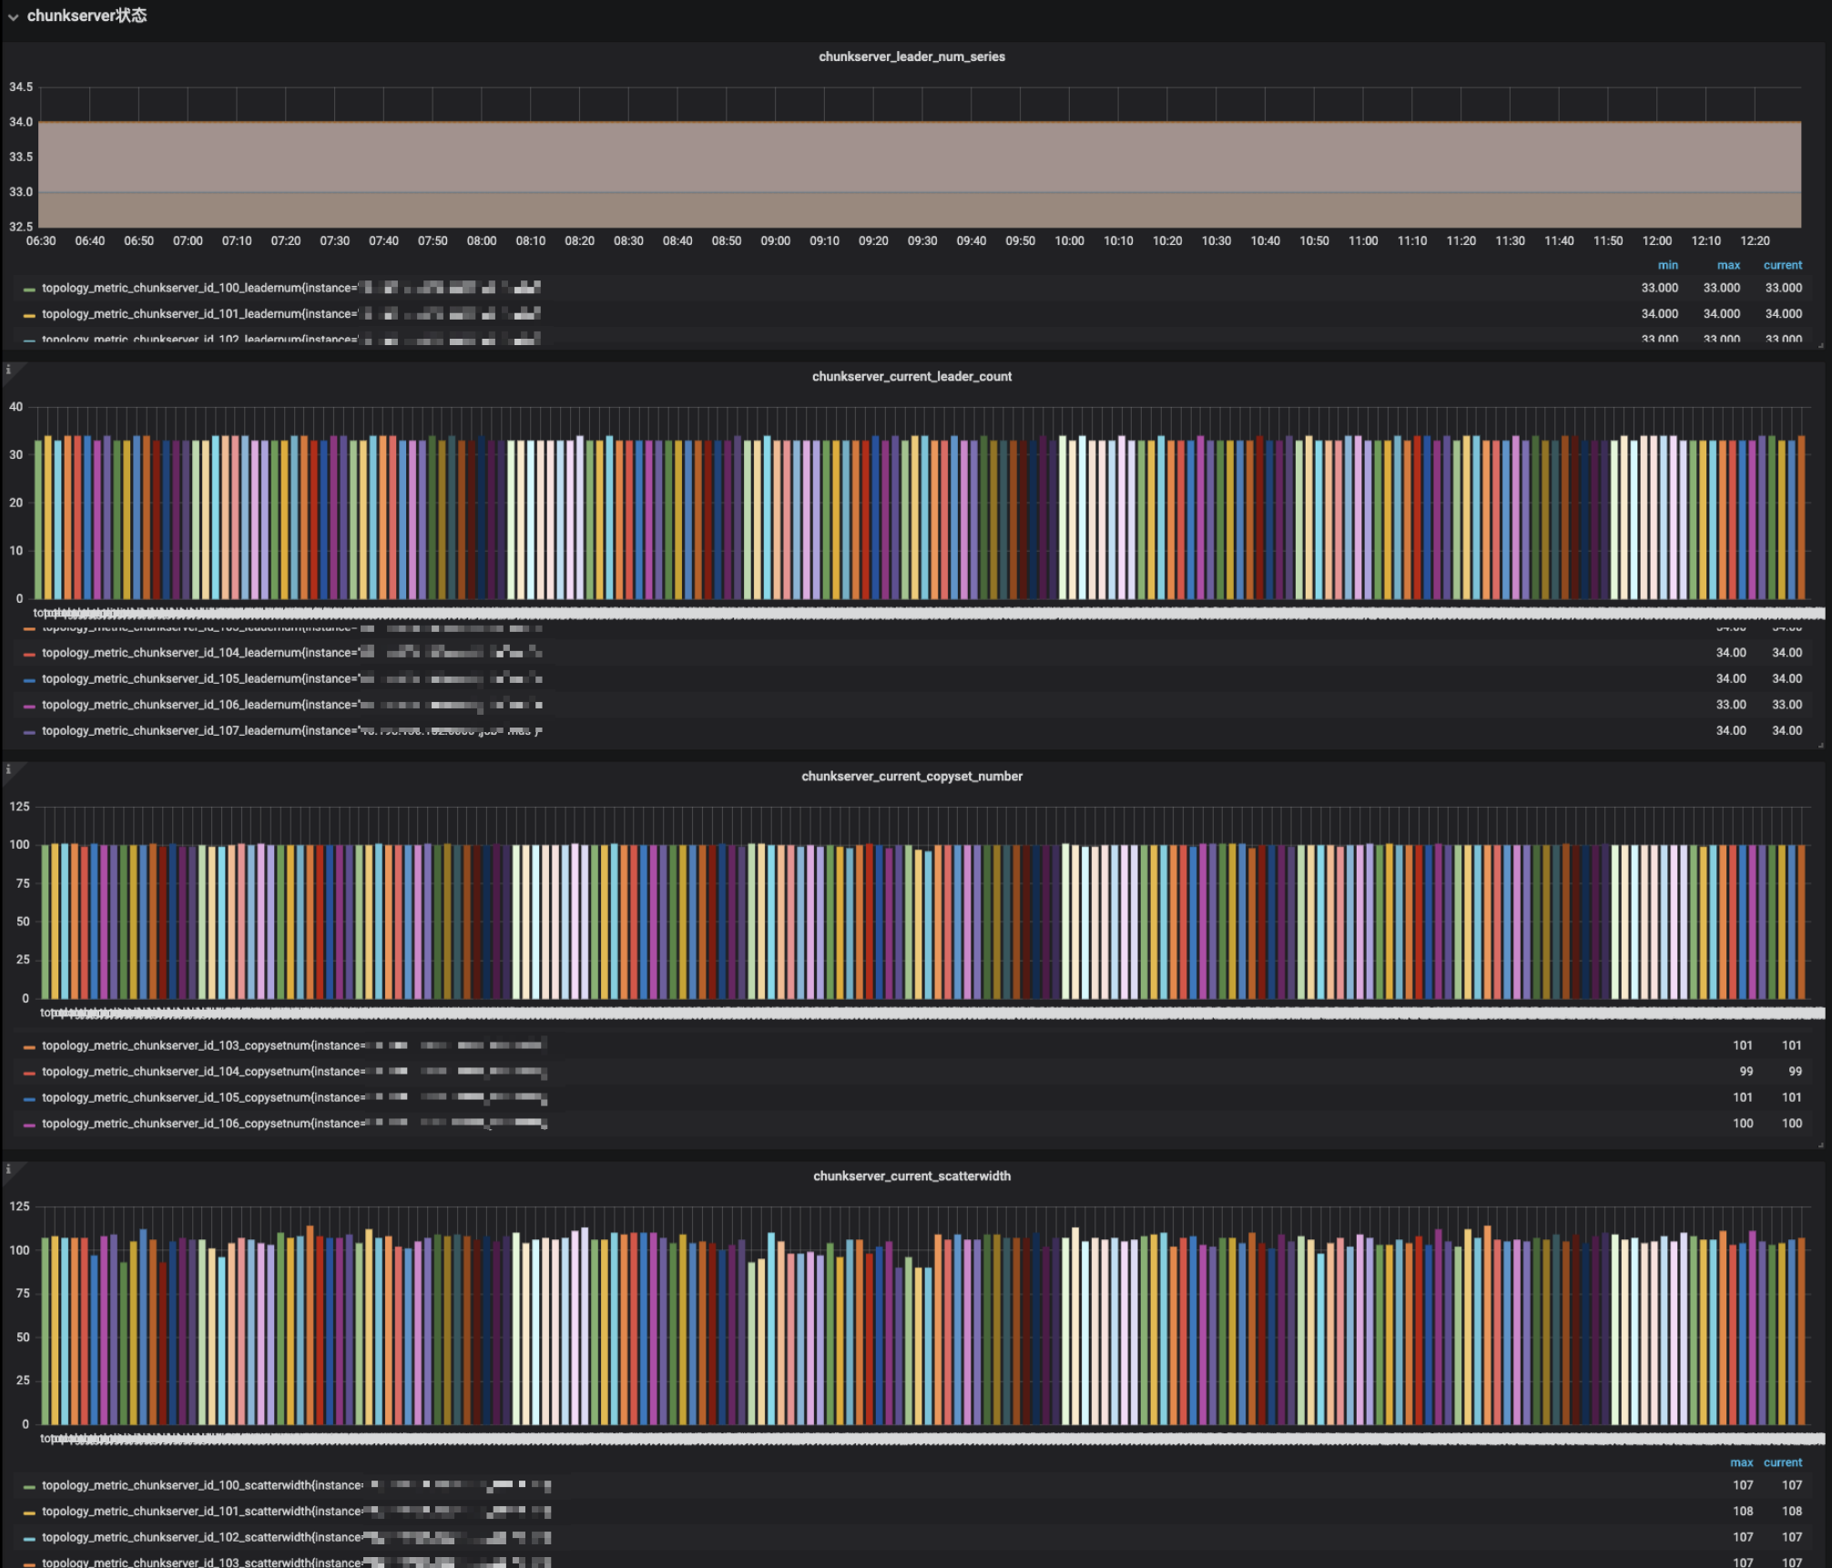1832x1568 pixels.
Task: Open color picker for id_100_leadernum green swatch
Action: coord(29,290)
